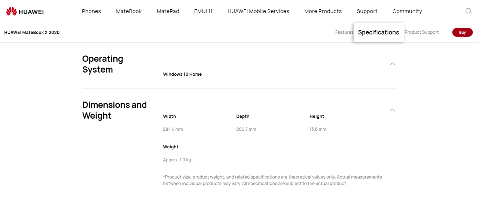
Task: Click the Huawei logo
Action: 25,12
